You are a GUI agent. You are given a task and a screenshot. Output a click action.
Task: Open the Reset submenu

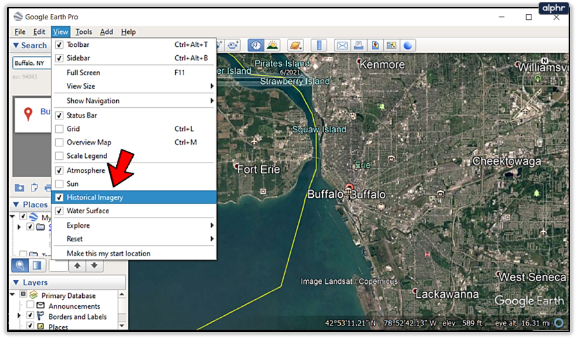point(134,239)
